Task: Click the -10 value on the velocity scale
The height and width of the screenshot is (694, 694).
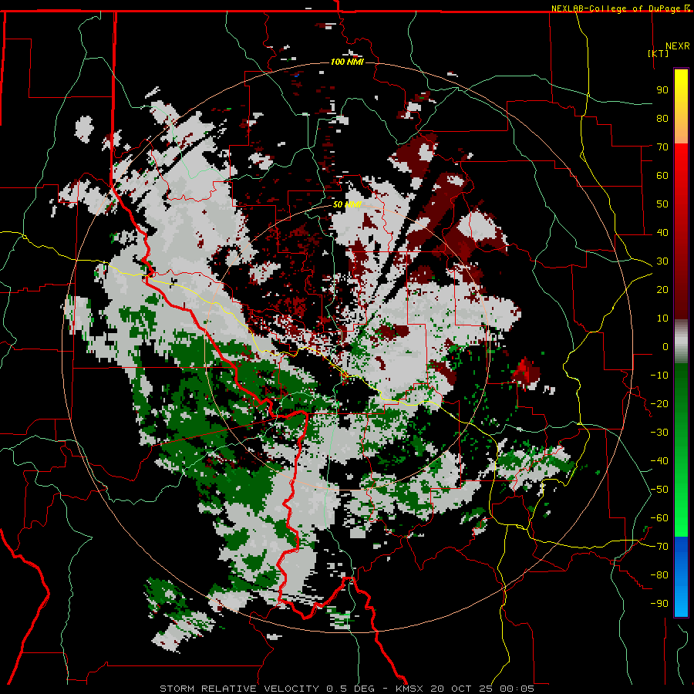Action: pyautogui.click(x=659, y=376)
